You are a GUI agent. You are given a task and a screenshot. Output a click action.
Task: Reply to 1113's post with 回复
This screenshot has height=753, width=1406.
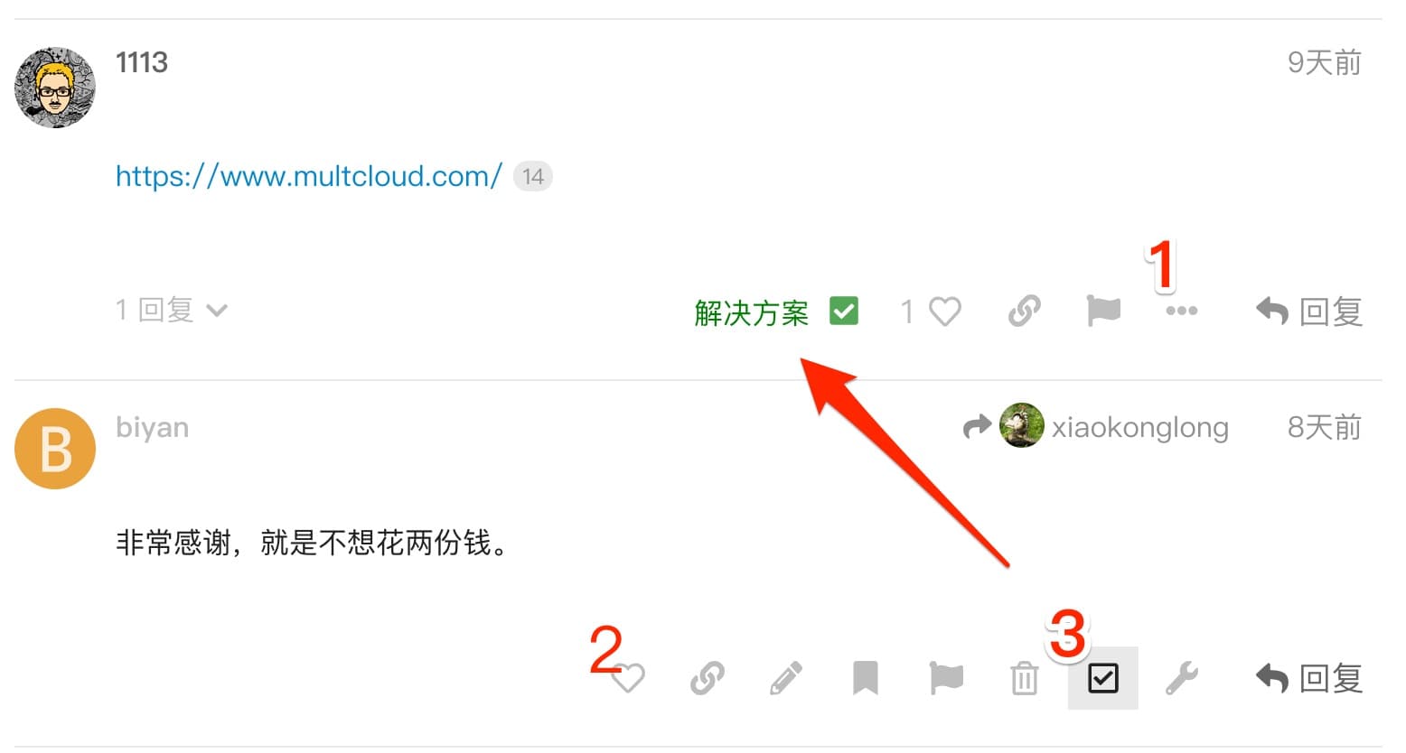point(1308,311)
